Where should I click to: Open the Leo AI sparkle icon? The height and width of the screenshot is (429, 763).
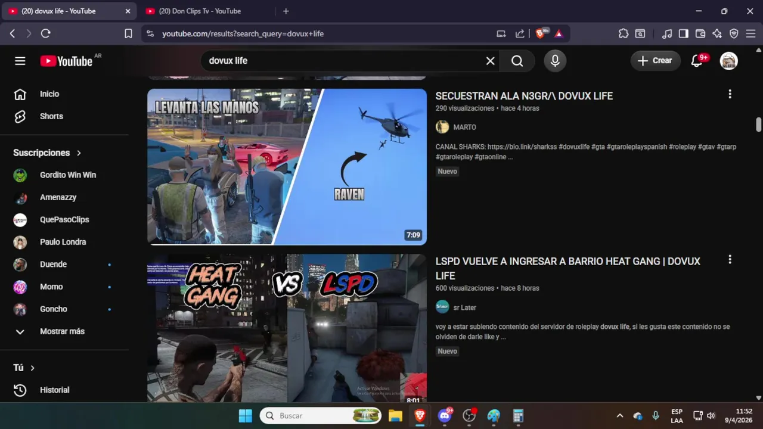[717, 34]
